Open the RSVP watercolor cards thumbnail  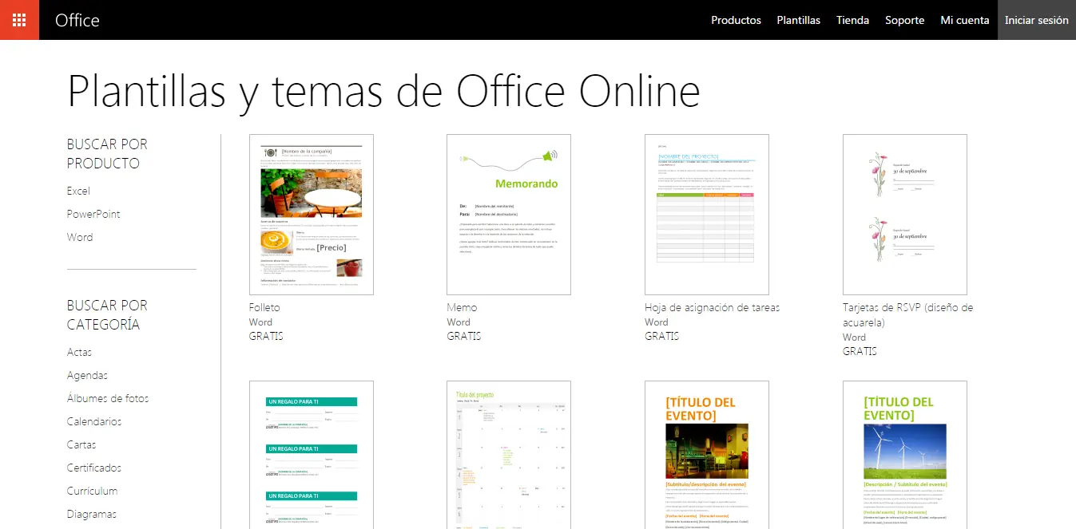[x=905, y=215]
